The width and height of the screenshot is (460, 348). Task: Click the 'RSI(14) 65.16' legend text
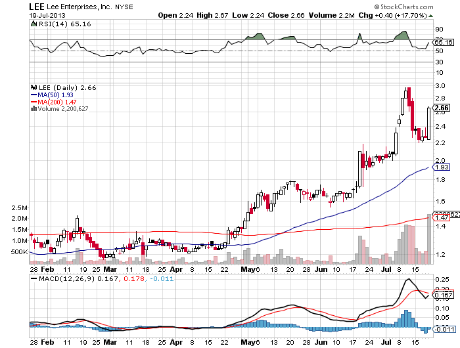[x=65, y=24]
